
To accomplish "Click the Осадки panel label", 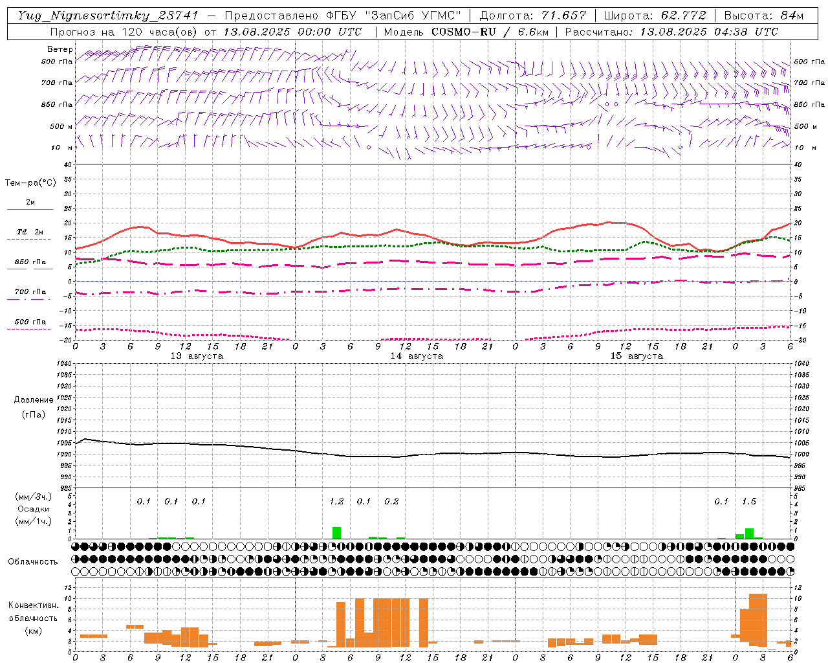I will 34,509.
